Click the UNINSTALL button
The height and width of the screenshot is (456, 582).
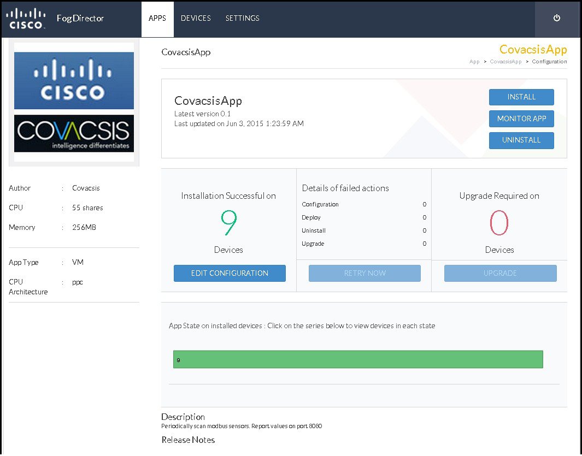(521, 140)
